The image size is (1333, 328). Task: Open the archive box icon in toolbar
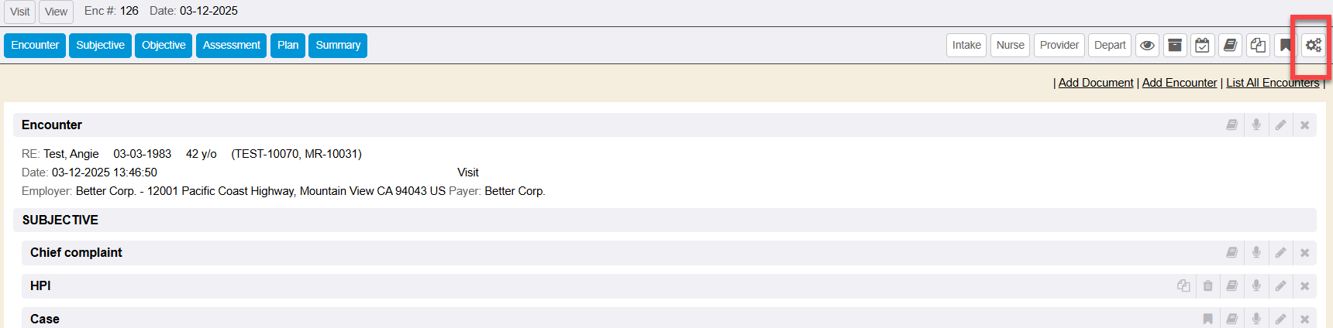coord(1175,46)
